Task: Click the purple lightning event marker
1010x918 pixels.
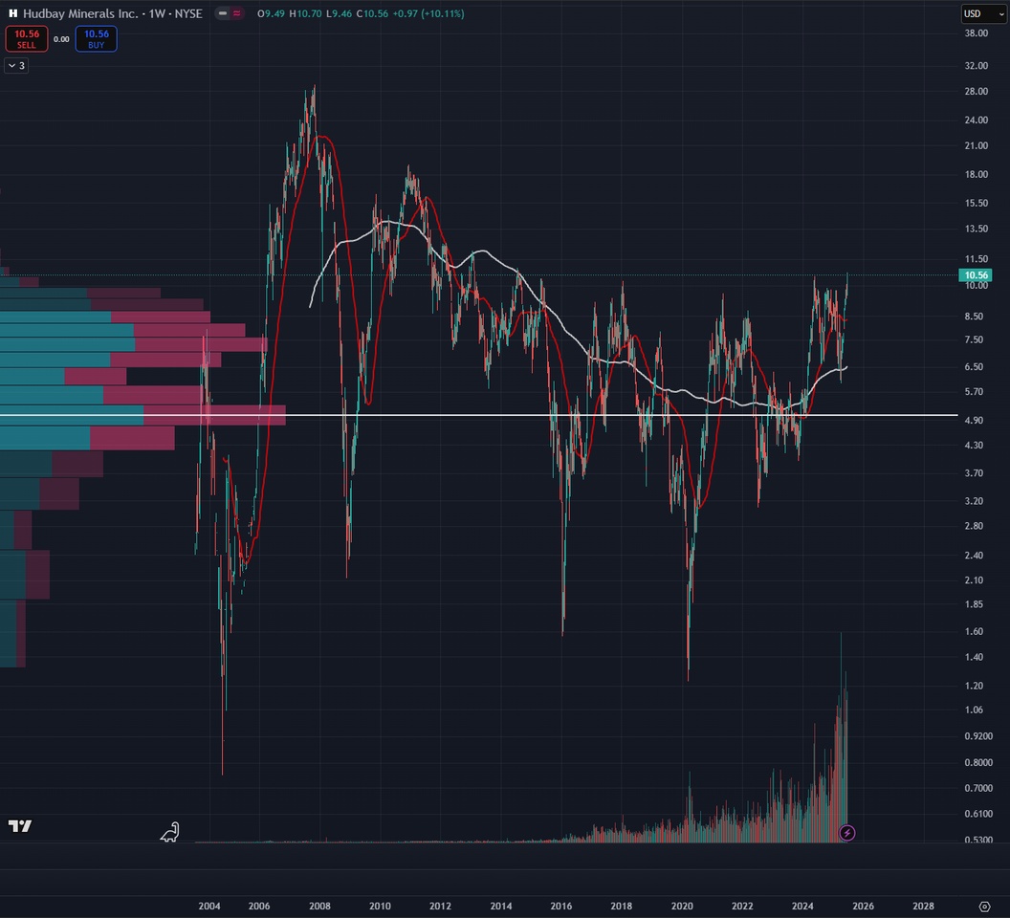Action: (847, 833)
